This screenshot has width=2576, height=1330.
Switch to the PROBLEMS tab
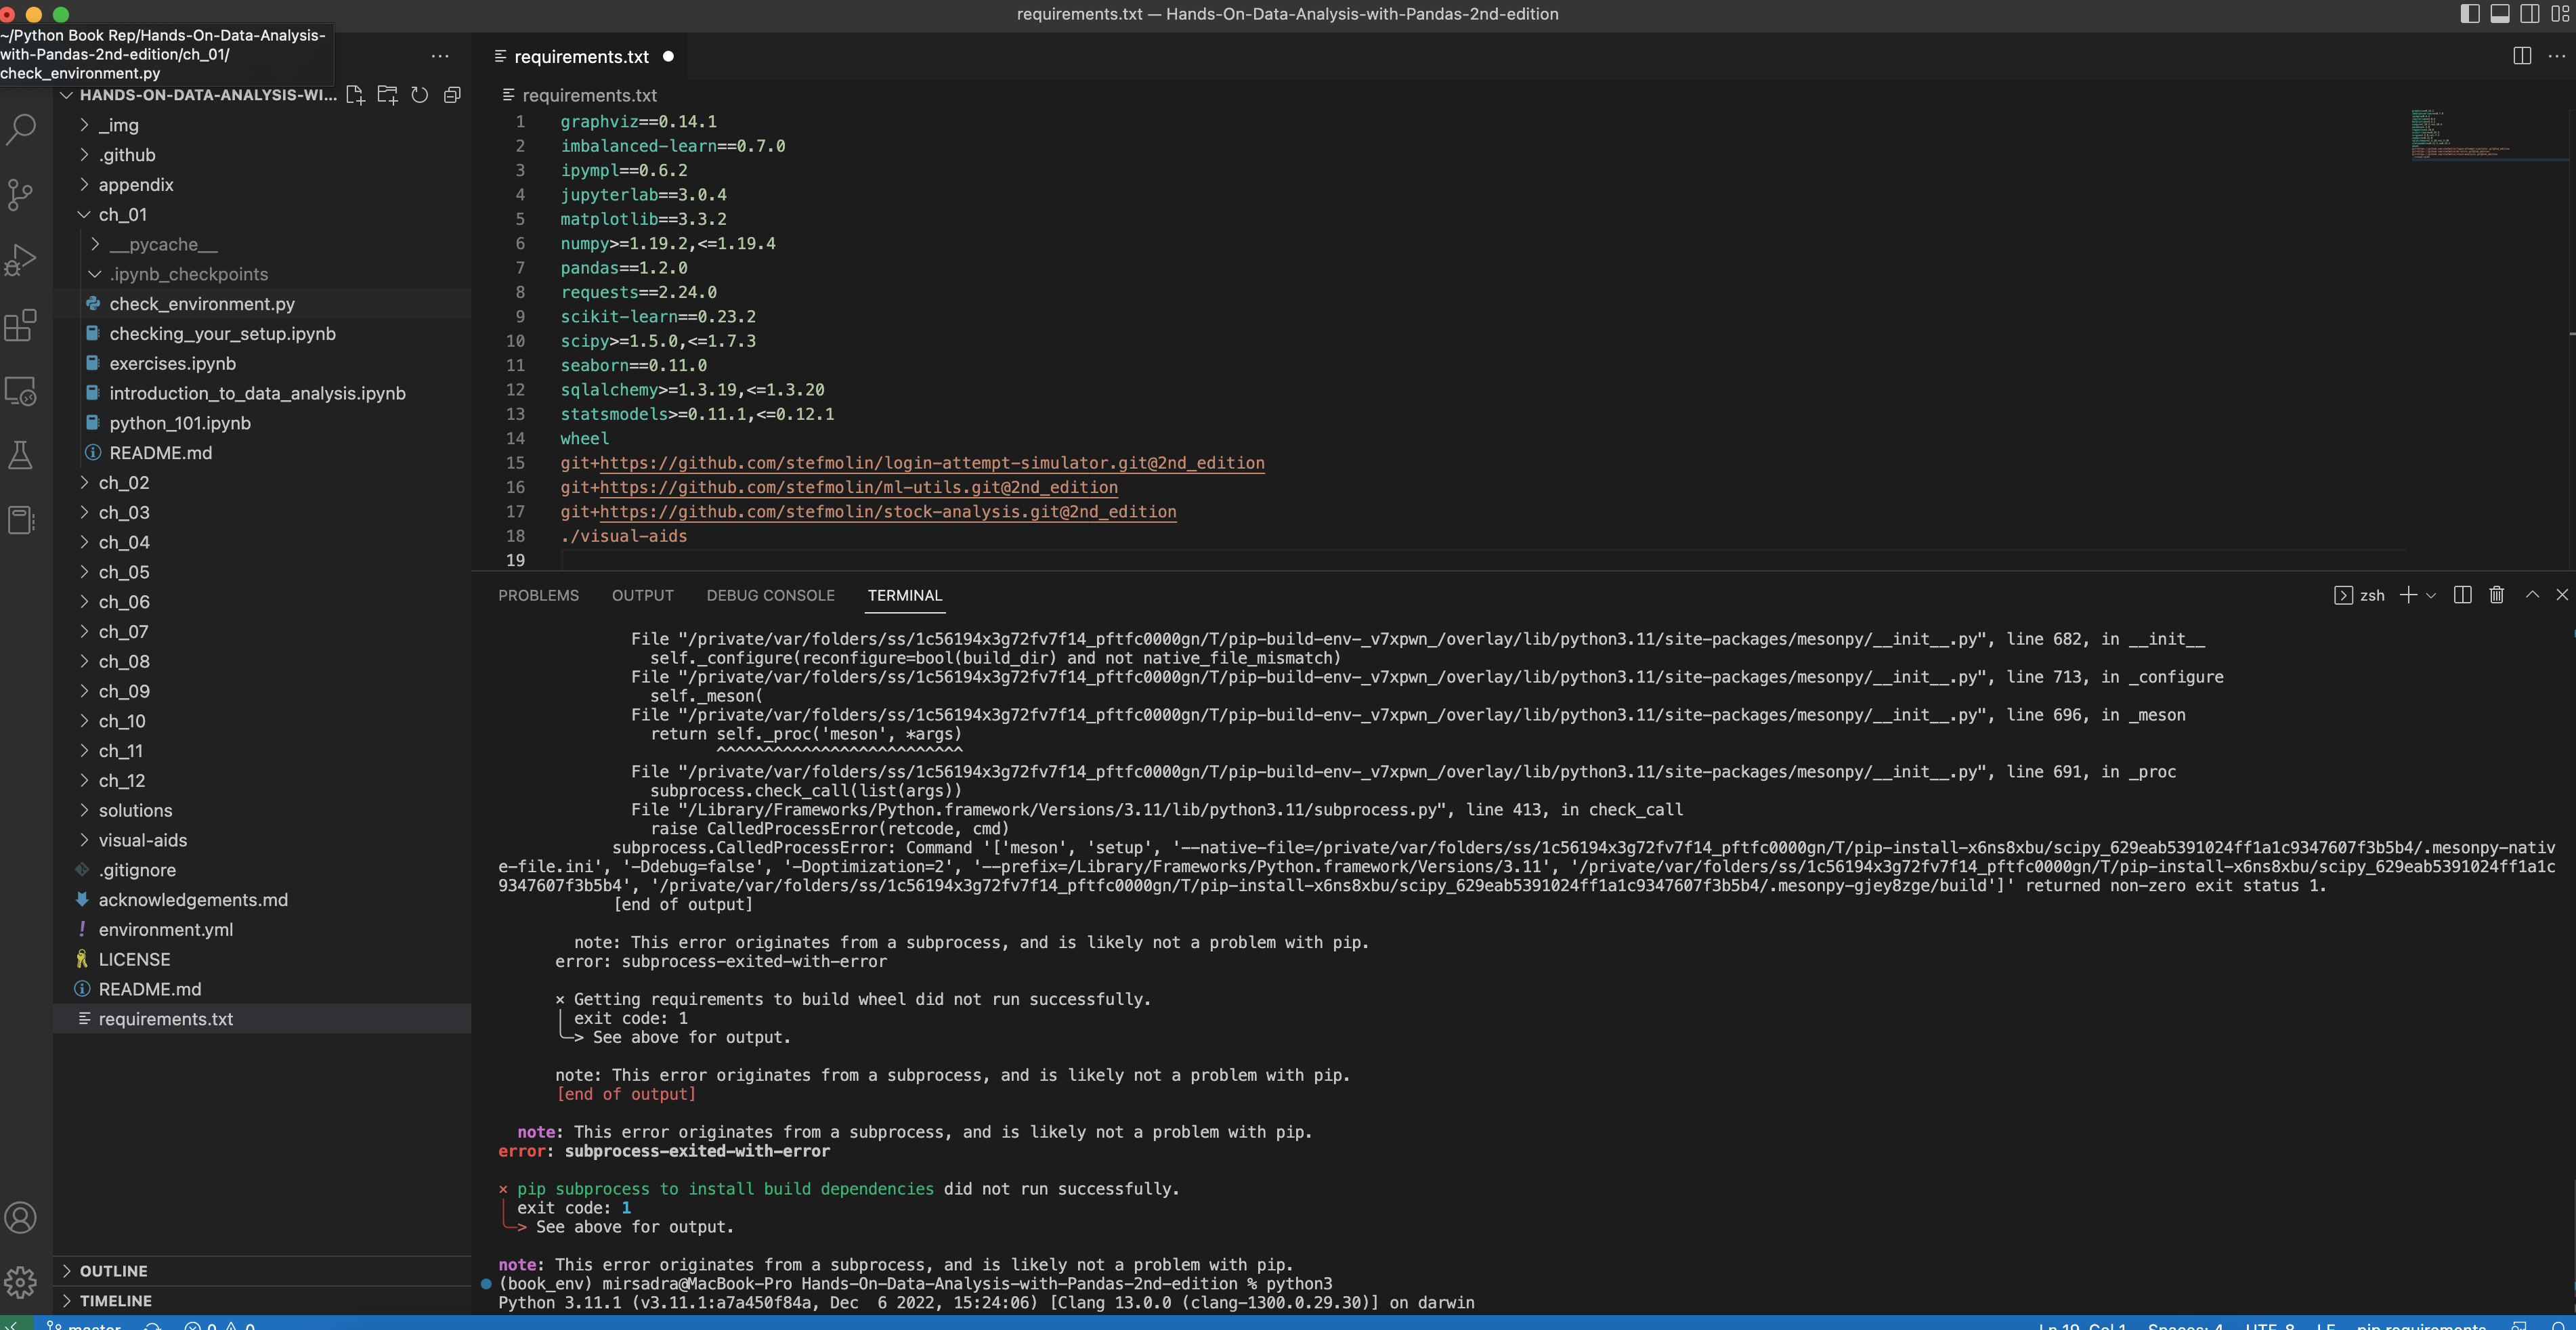[x=538, y=595]
